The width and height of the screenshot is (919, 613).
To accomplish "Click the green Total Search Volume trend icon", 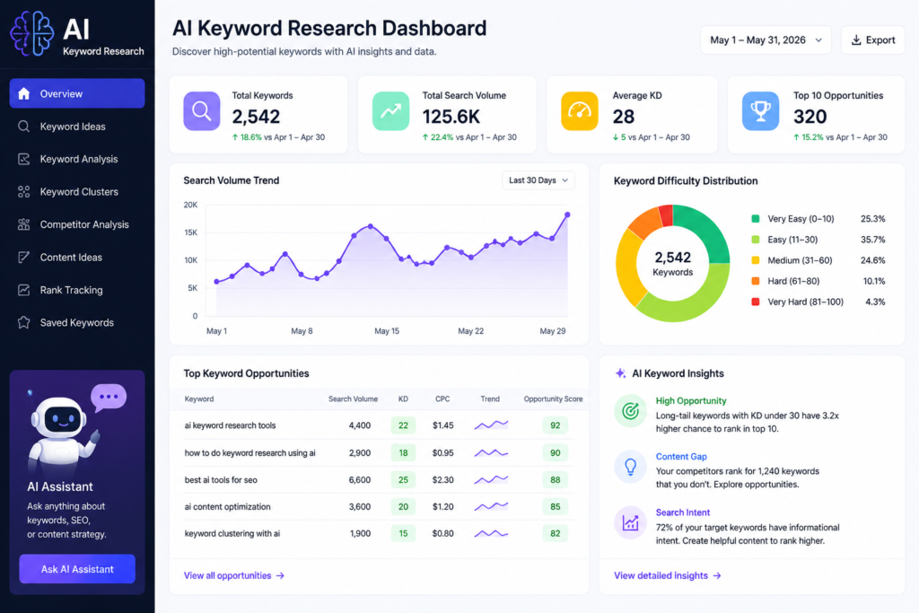I will coord(390,110).
